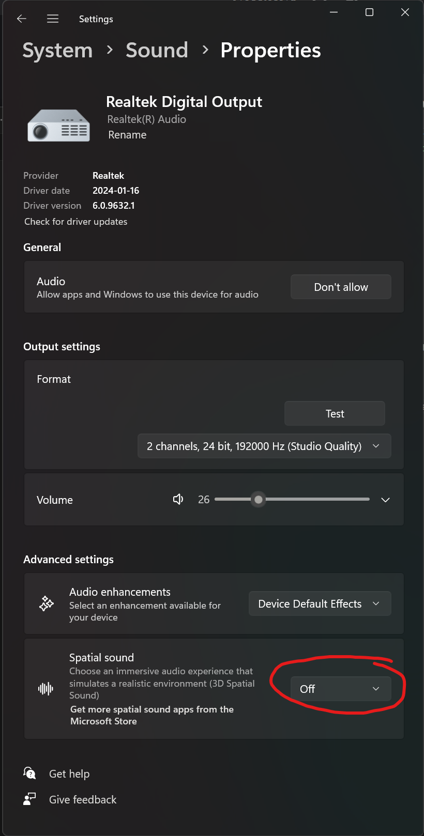Open the hamburger navigation menu
This screenshot has height=836, width=424.
[52, 19]
